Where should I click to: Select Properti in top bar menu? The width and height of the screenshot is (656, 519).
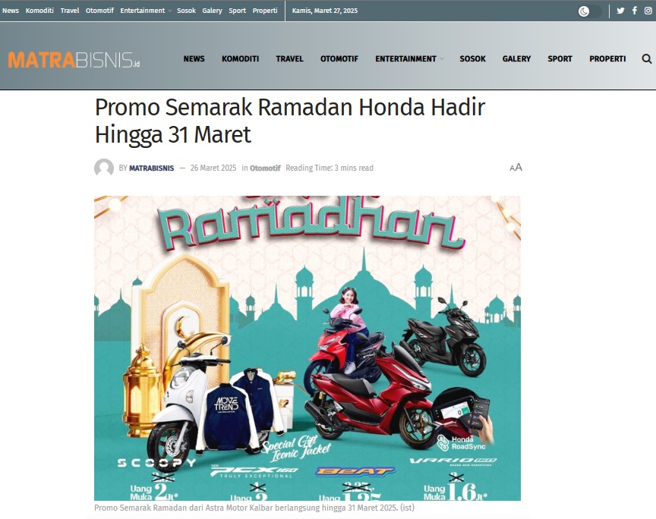(x=265, y=11)
